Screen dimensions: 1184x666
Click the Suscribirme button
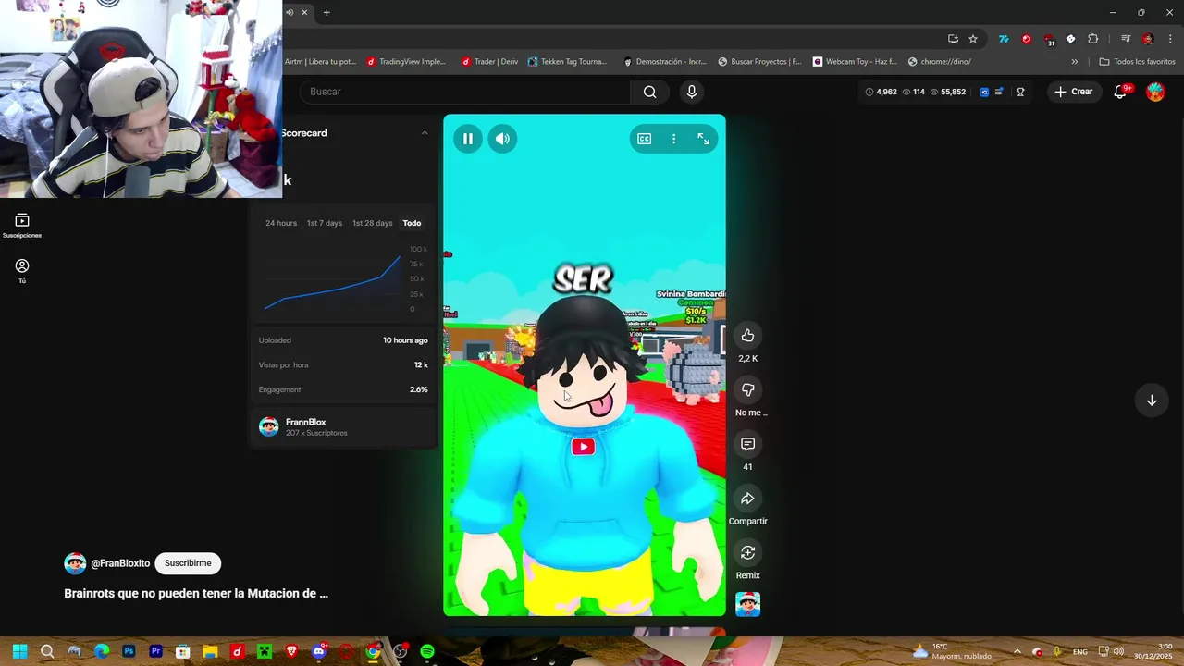(x=188, y=563)
